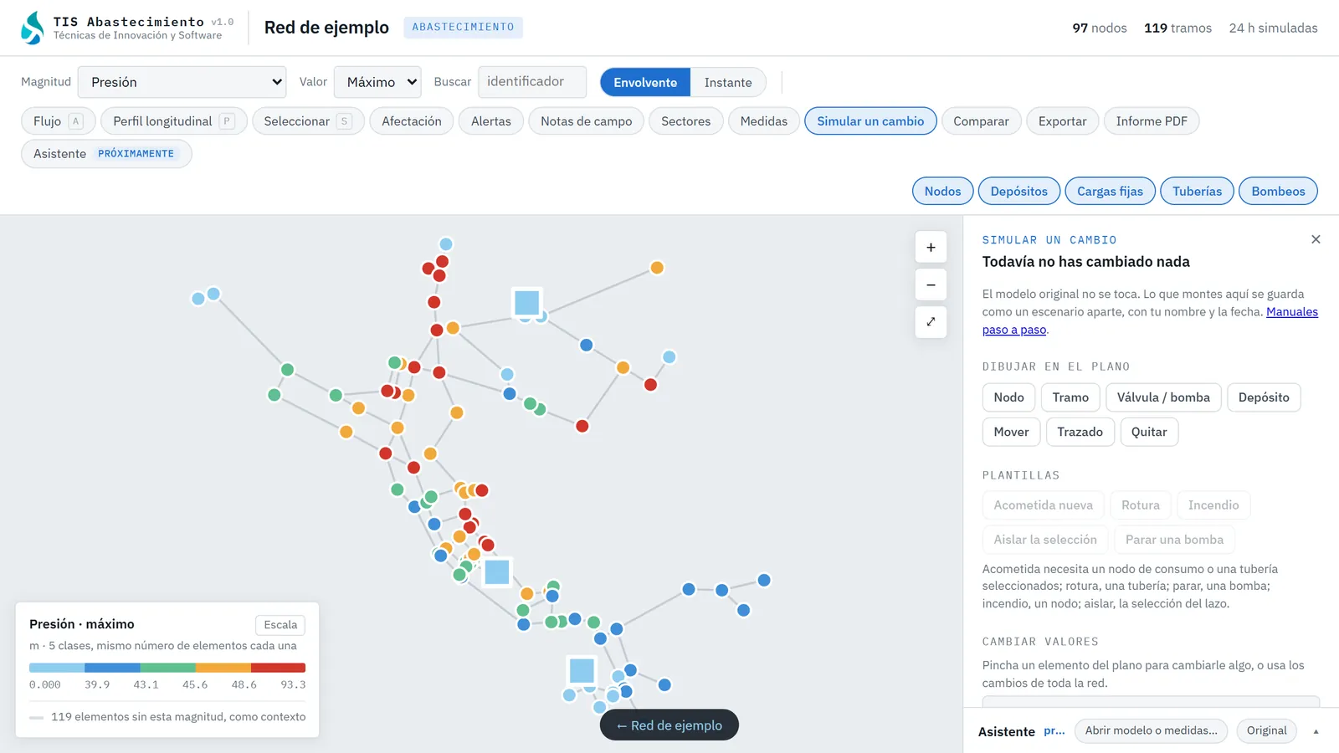The width and height of the screenshot is (1339, 753).
Task: Click the Escala button in the legend
Action: pos(280,625)
